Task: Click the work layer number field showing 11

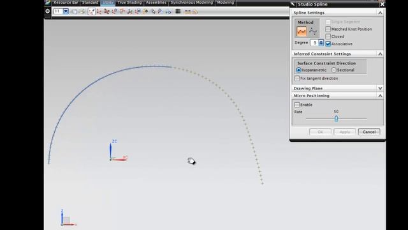Action: [x=58, y=11]
